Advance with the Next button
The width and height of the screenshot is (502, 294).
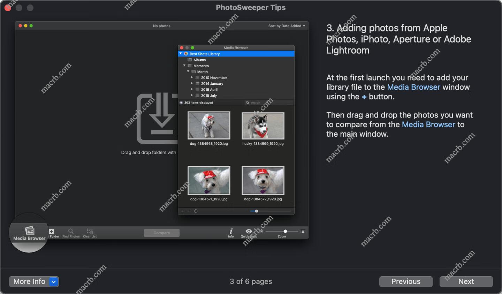point(466,281)
